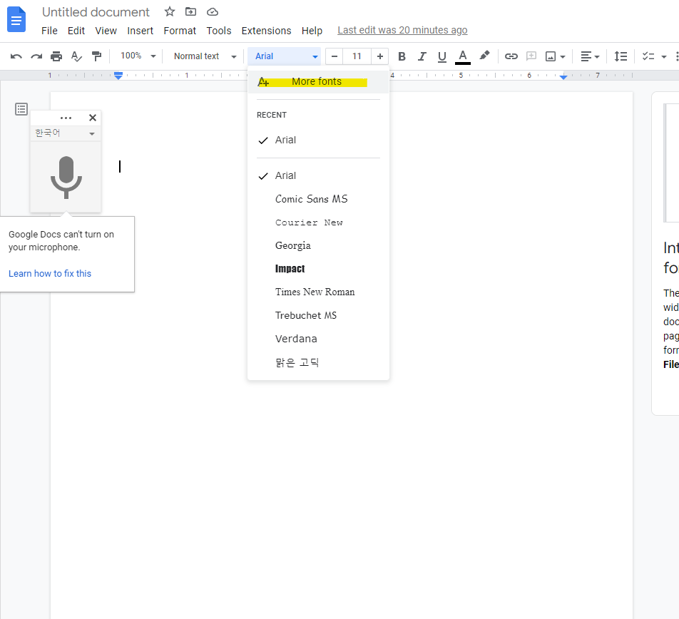Open the Tools menu
Image resolution: width=679 pixels, height=619 pixels.
[x=219, y=31]
